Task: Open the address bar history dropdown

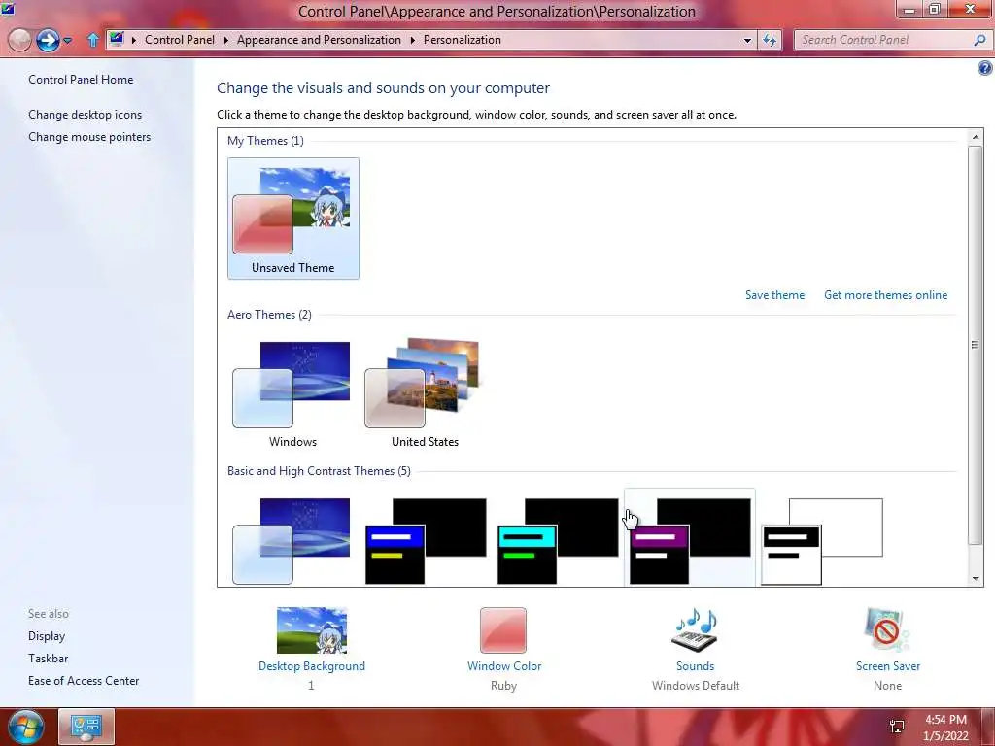Action: [747, 40]
